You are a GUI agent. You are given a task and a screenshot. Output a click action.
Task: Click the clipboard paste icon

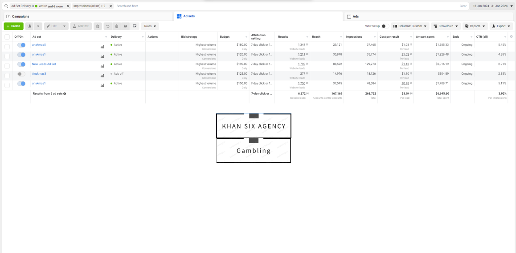[98, 26]
